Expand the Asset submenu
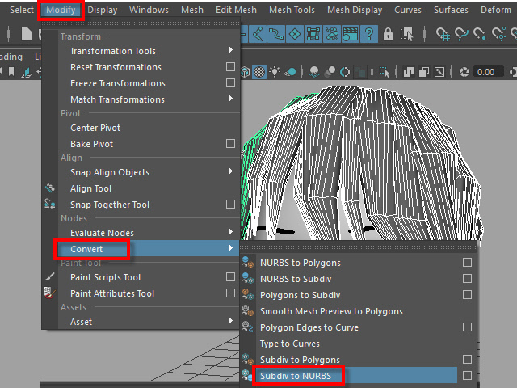The width and height of the screenshot is (517, 388). tap(231, 322)
